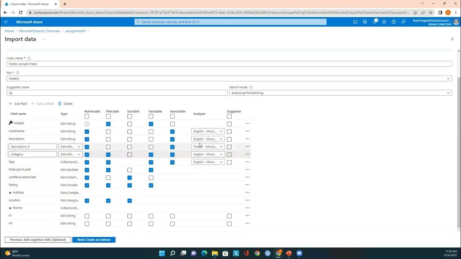Open Directories and subscriptions filter icon
The width and height of the screenshot is (461, 259).
pyautogui.click(x=365, y=22)
